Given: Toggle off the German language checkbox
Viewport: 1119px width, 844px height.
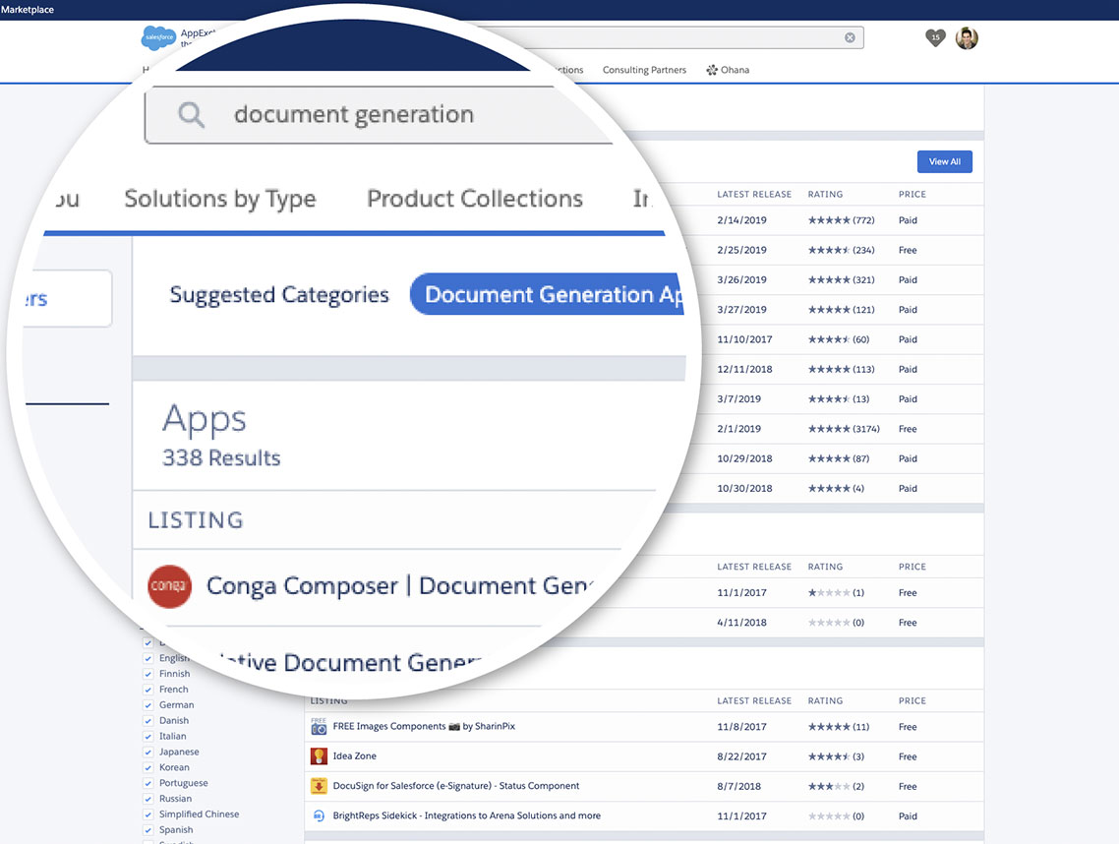Looking at the screenshot, I should (x=149, y=704).
